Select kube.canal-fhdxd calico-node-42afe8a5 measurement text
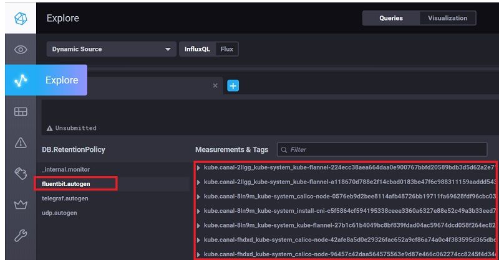Viewport: 499px width, 260px height. coord(350,239)
